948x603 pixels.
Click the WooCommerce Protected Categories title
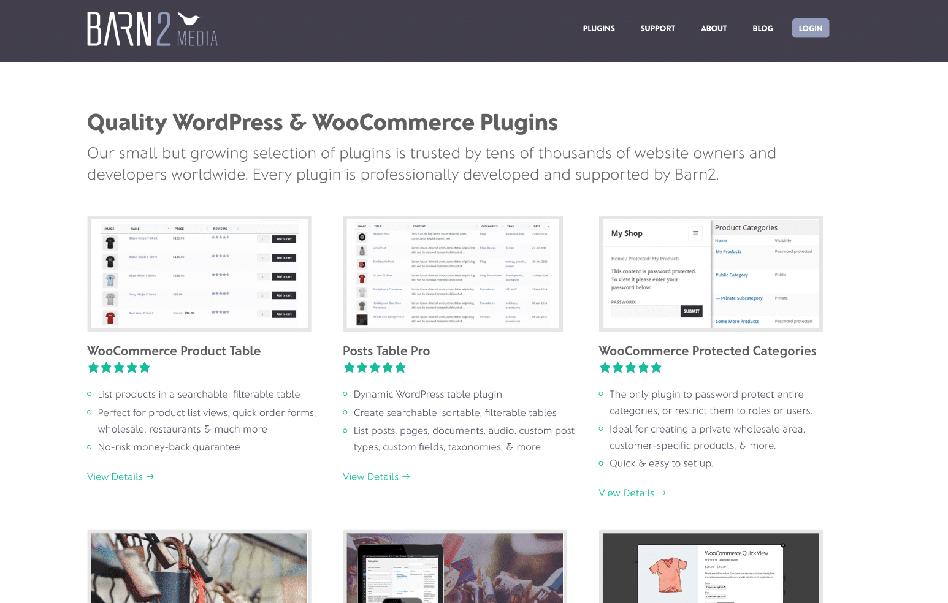[708, 351]
